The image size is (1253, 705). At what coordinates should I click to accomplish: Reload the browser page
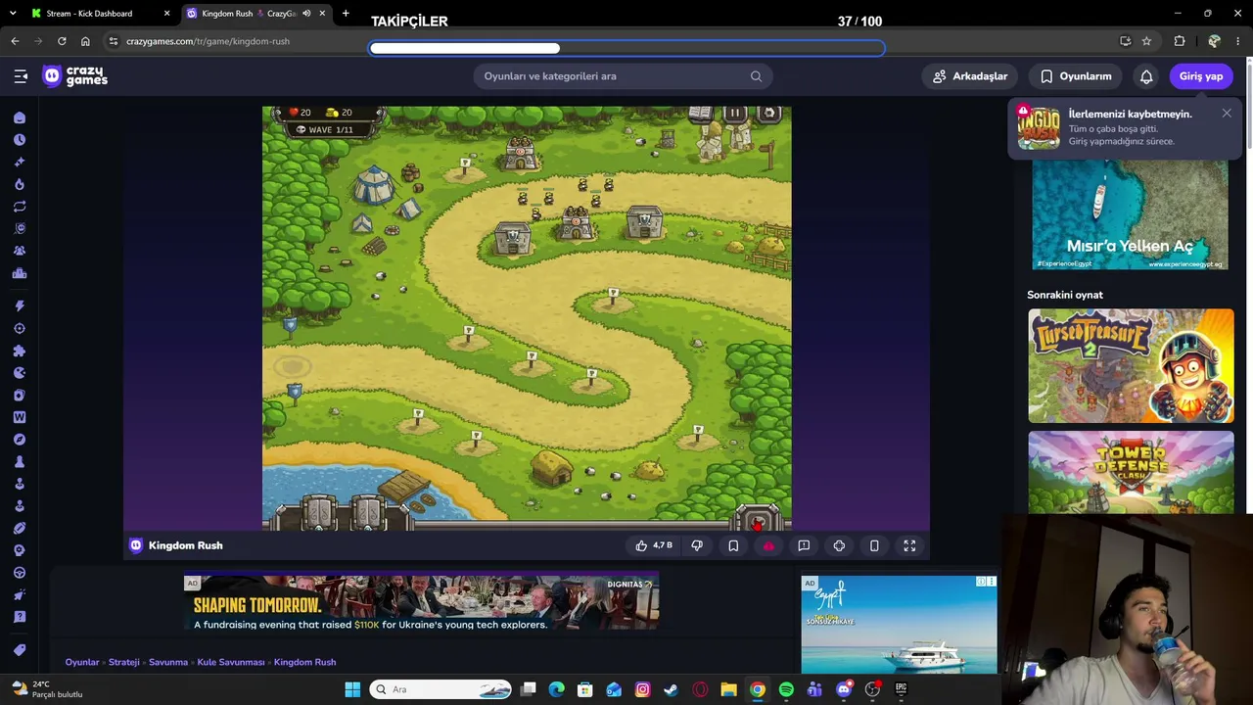(62, 41)
